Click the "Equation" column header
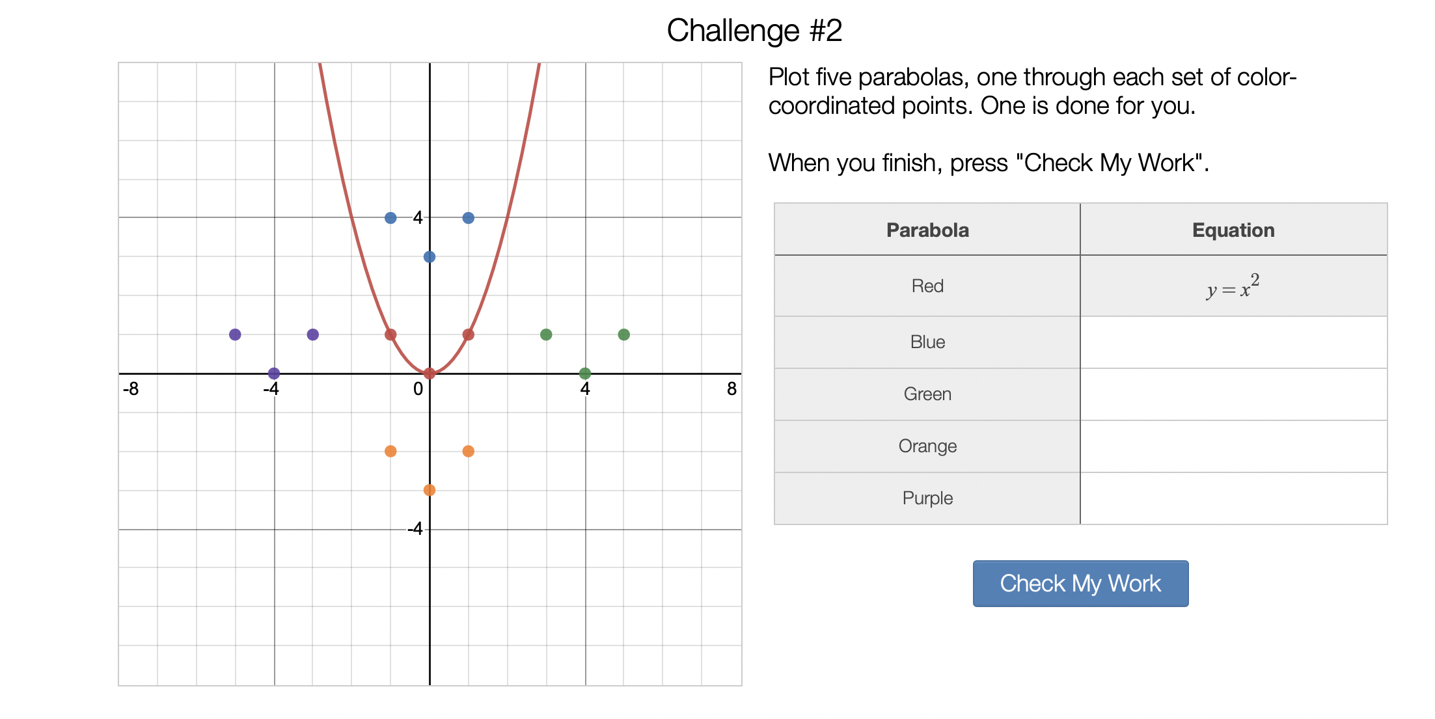This screenshot has width=1435, height=719. click(x=1233, y=230)
